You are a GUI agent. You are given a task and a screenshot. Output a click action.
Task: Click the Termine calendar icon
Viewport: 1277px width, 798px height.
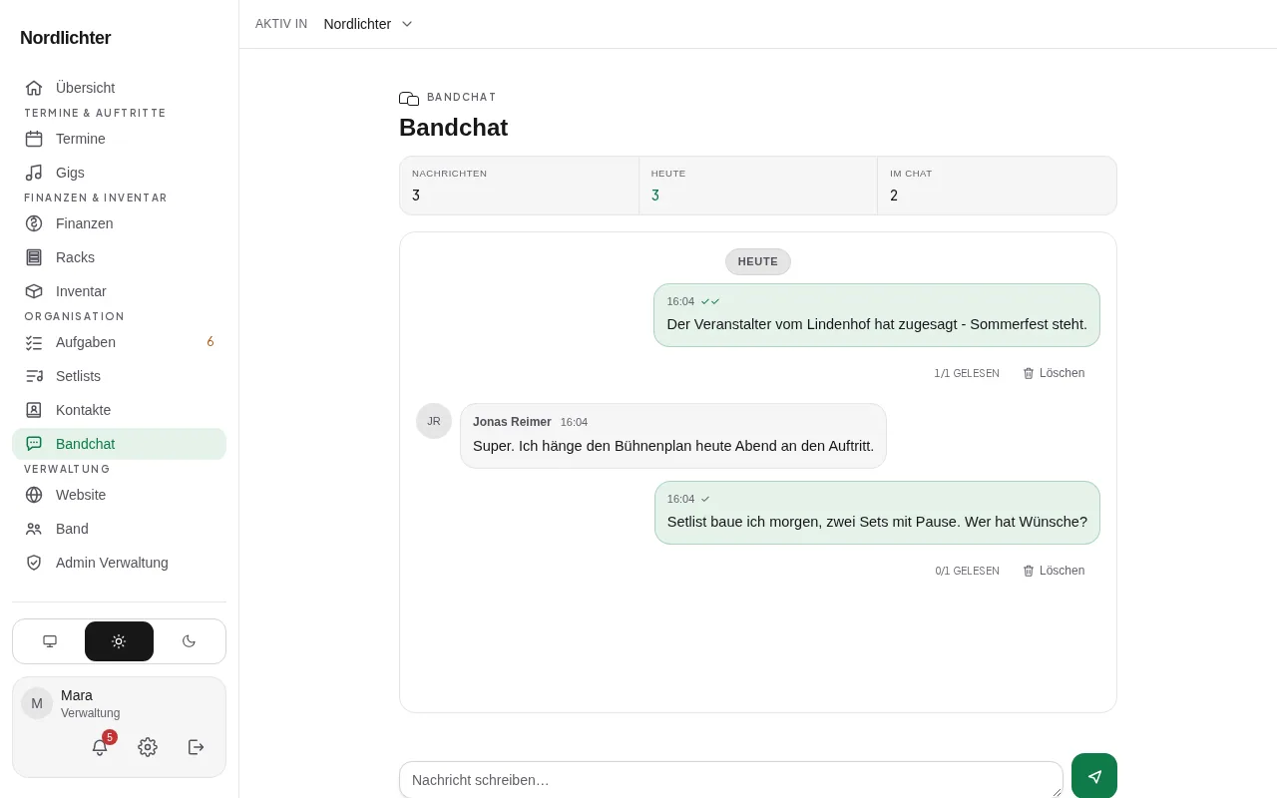point(34,139)
